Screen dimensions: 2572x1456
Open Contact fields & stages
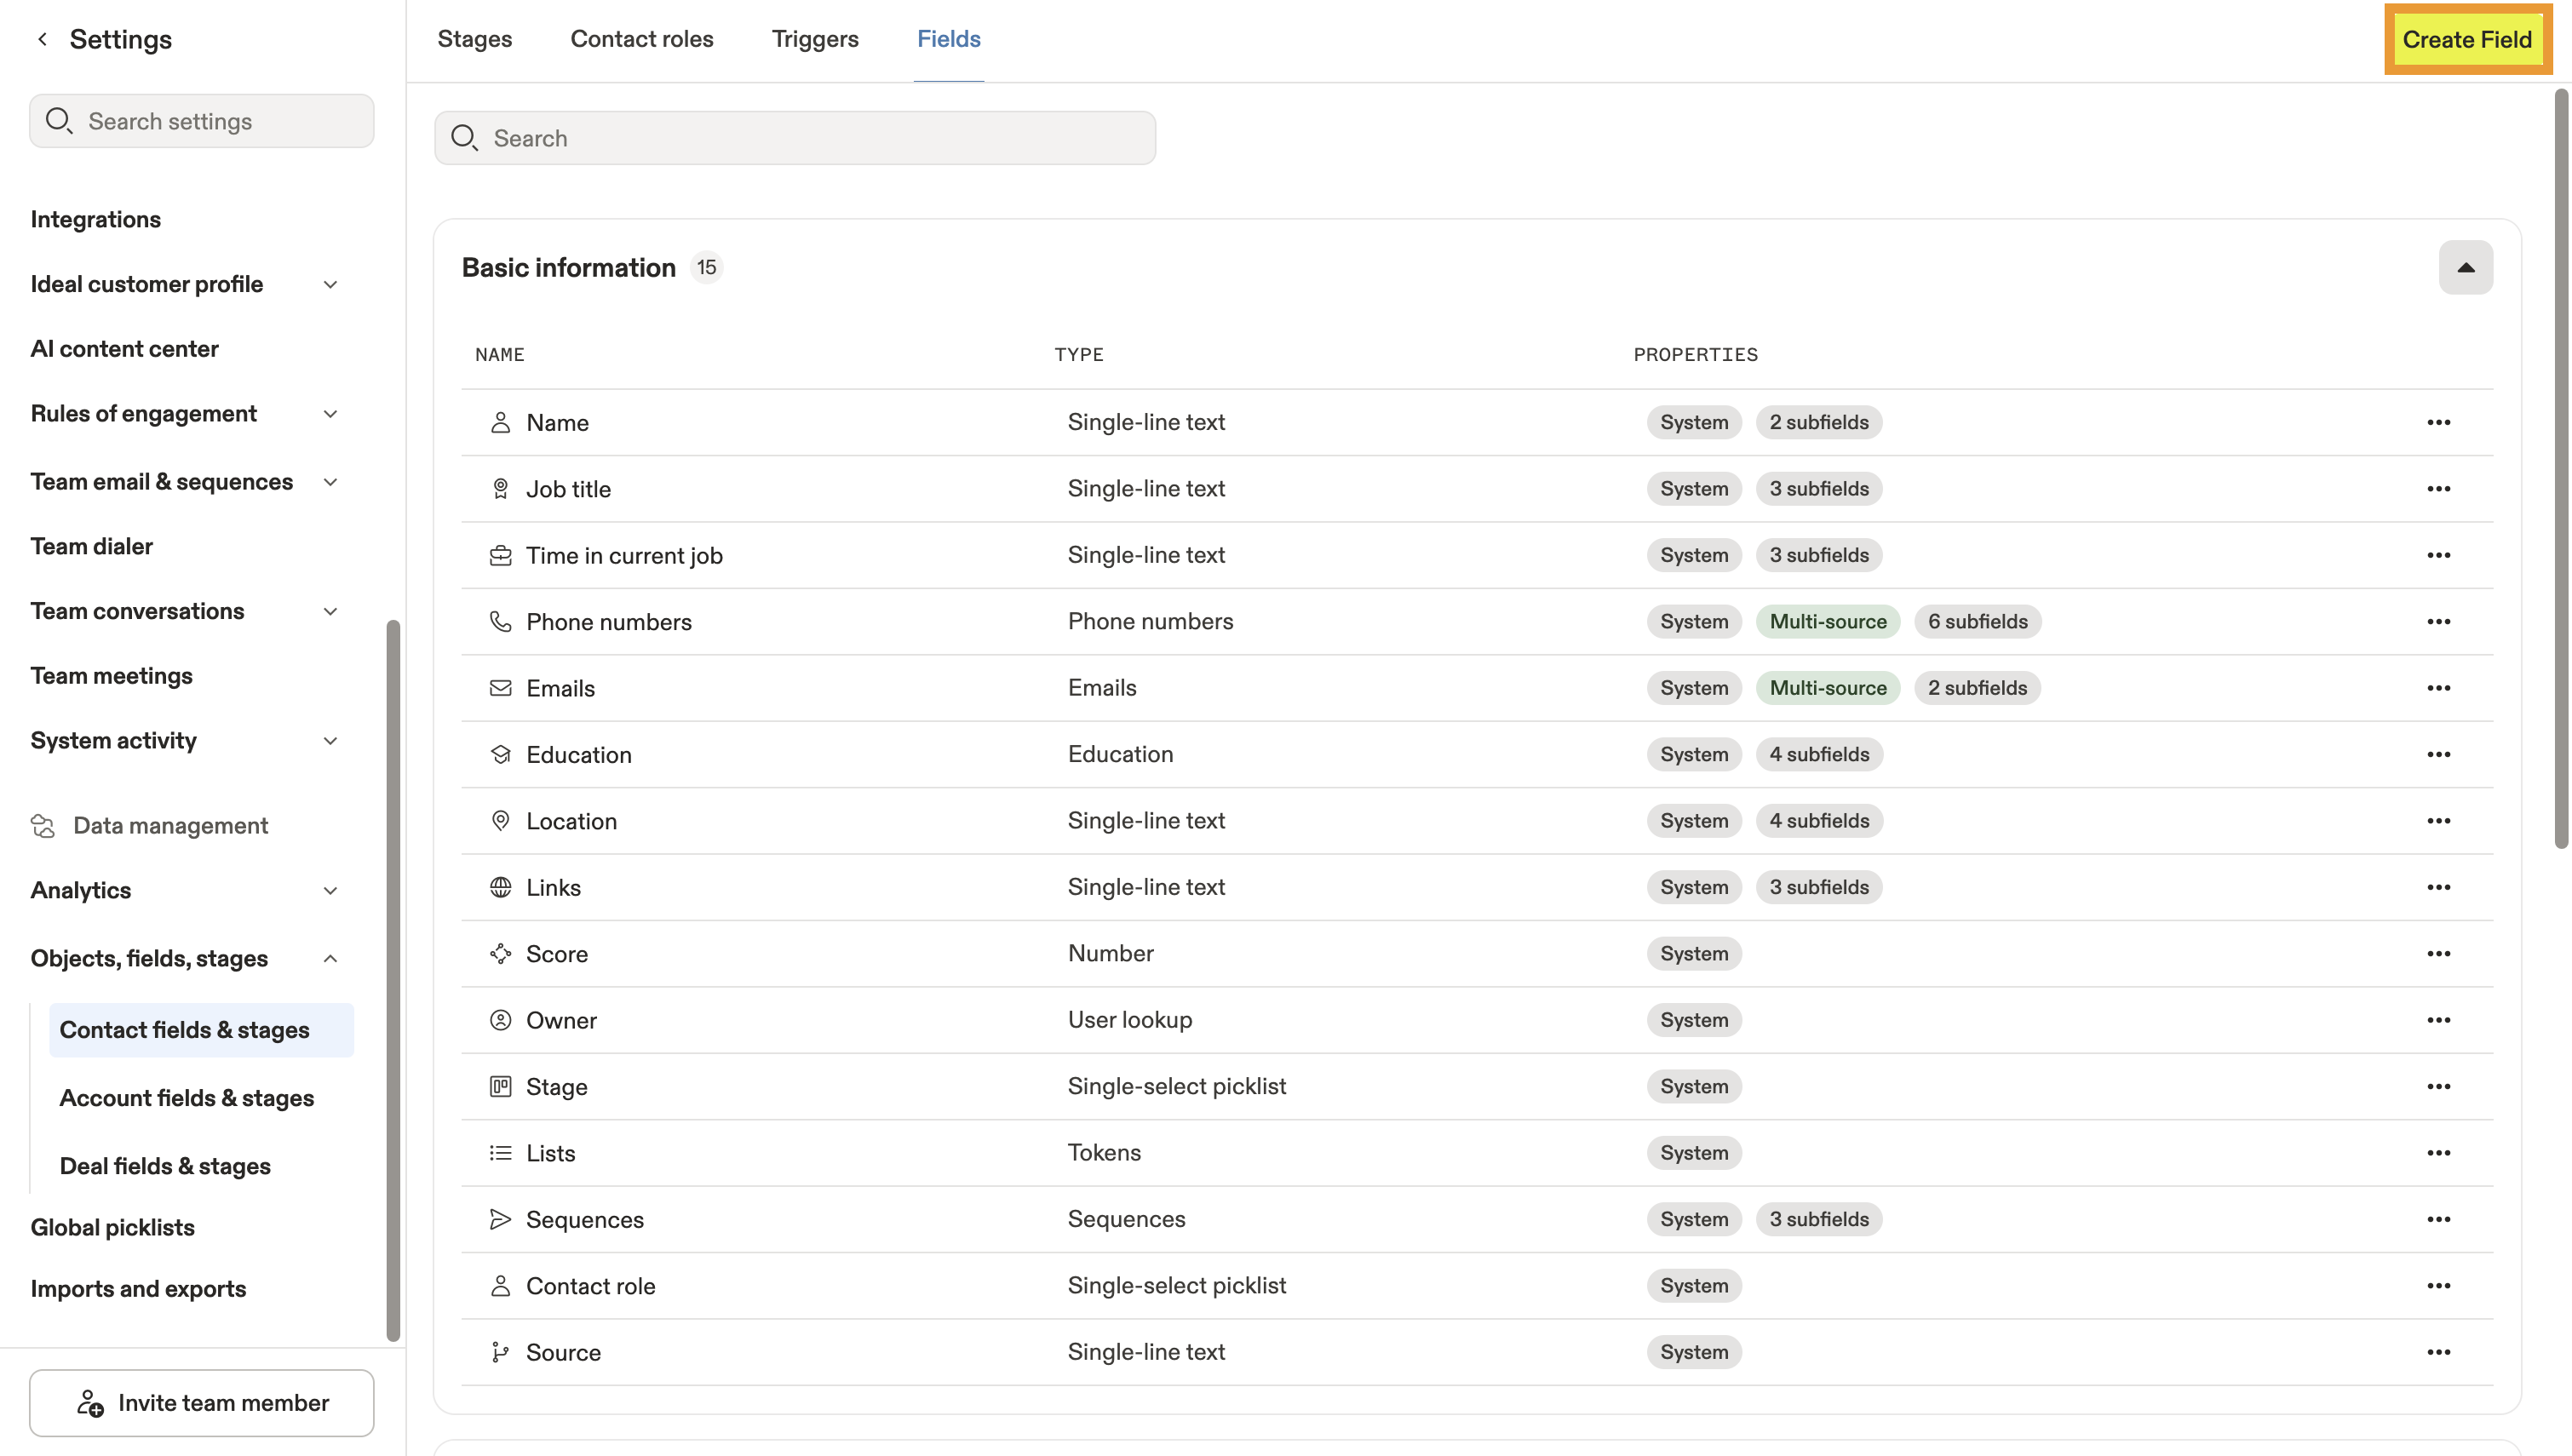[201, 1029]
